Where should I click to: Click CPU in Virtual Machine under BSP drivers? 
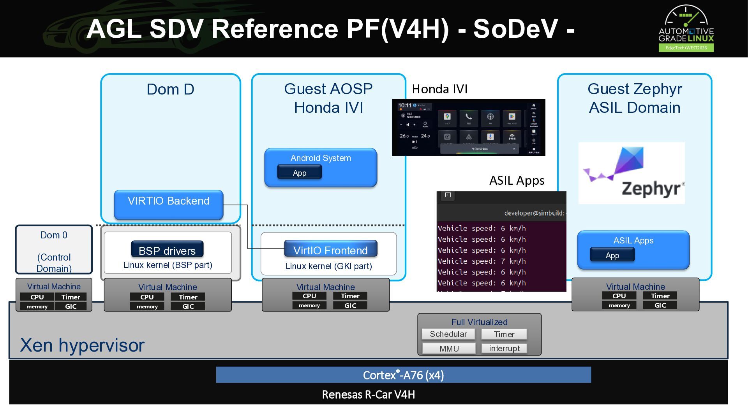[x=147, y=297]
